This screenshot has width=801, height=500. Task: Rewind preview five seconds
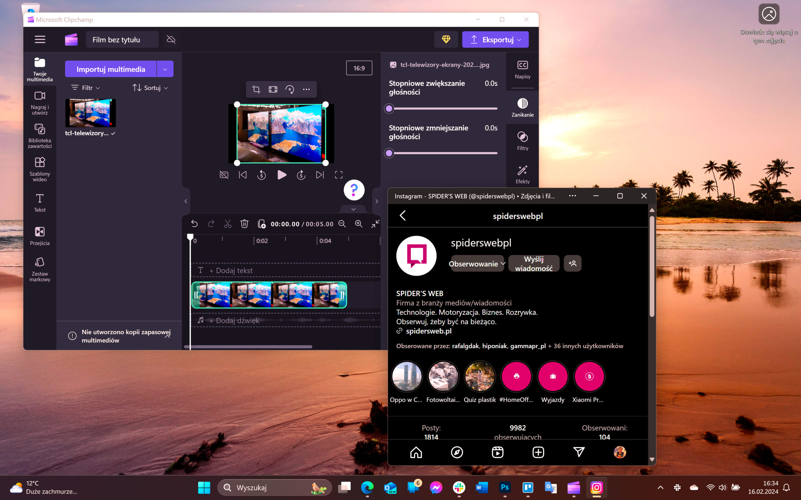pos(262,175)
